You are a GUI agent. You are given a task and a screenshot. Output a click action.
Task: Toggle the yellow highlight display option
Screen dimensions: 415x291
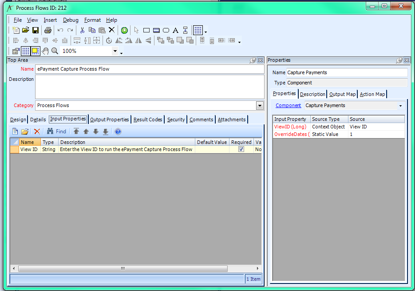coord(35,51)
